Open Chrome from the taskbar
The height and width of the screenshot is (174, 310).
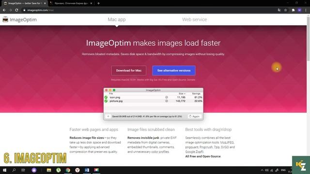[68, 170]
